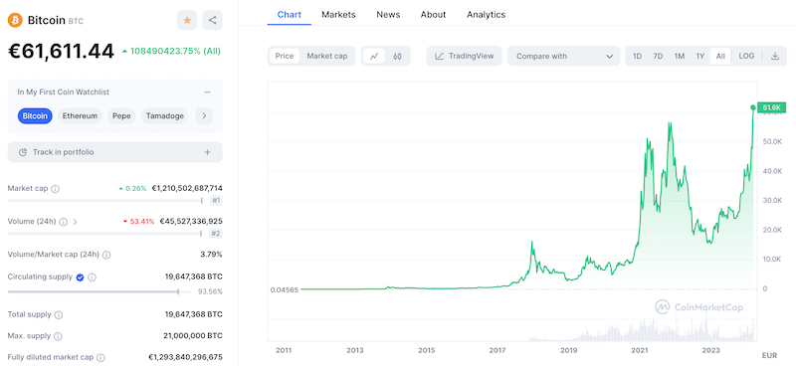The width and height of the screenshot is (796, 366).
Task: Click the share icon beside Bitcoin
Action: (x=212, y=20)
